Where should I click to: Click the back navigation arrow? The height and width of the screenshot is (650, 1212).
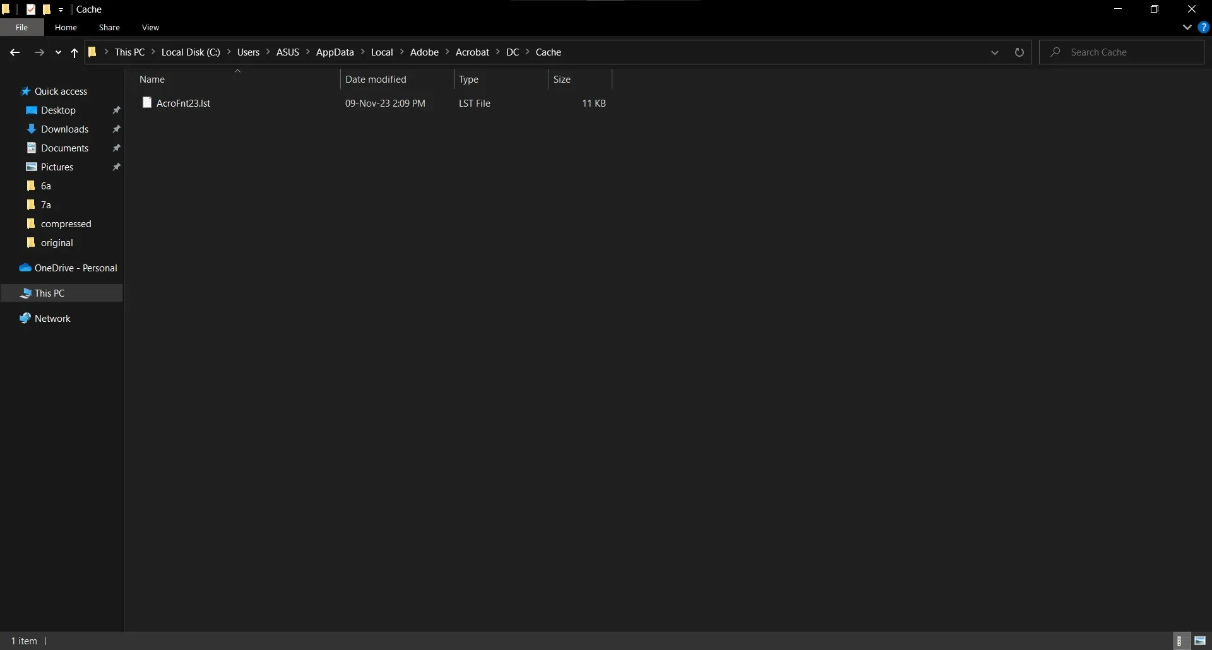click(14, 52)
